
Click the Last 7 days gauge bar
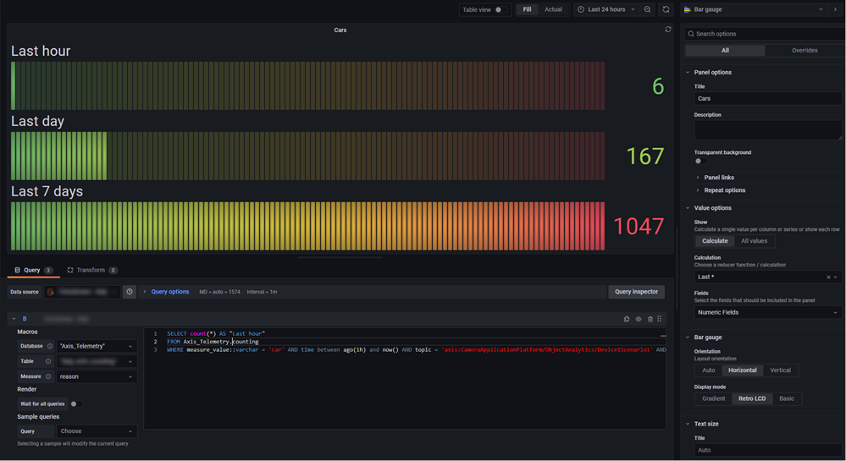[x=307, y=226]
